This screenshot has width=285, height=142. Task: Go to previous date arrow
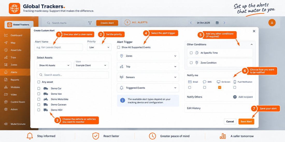[x=191, y=23]
